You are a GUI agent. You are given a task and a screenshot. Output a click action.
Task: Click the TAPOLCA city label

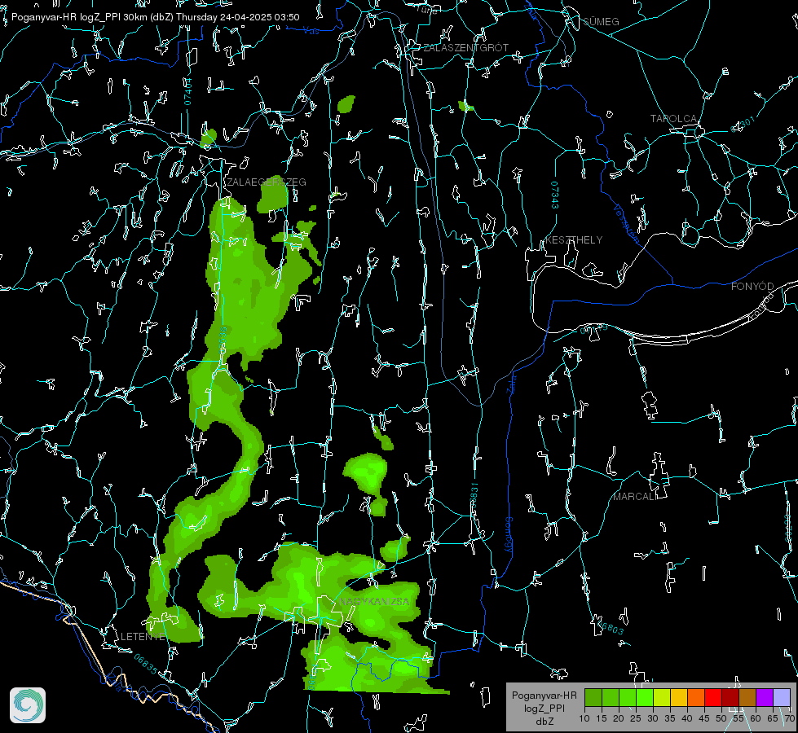[x=674, y=119]
